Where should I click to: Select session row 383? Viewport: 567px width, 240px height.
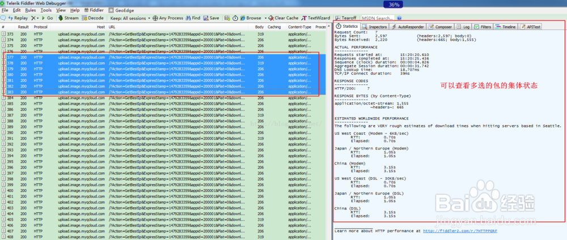tap(163, 92)
